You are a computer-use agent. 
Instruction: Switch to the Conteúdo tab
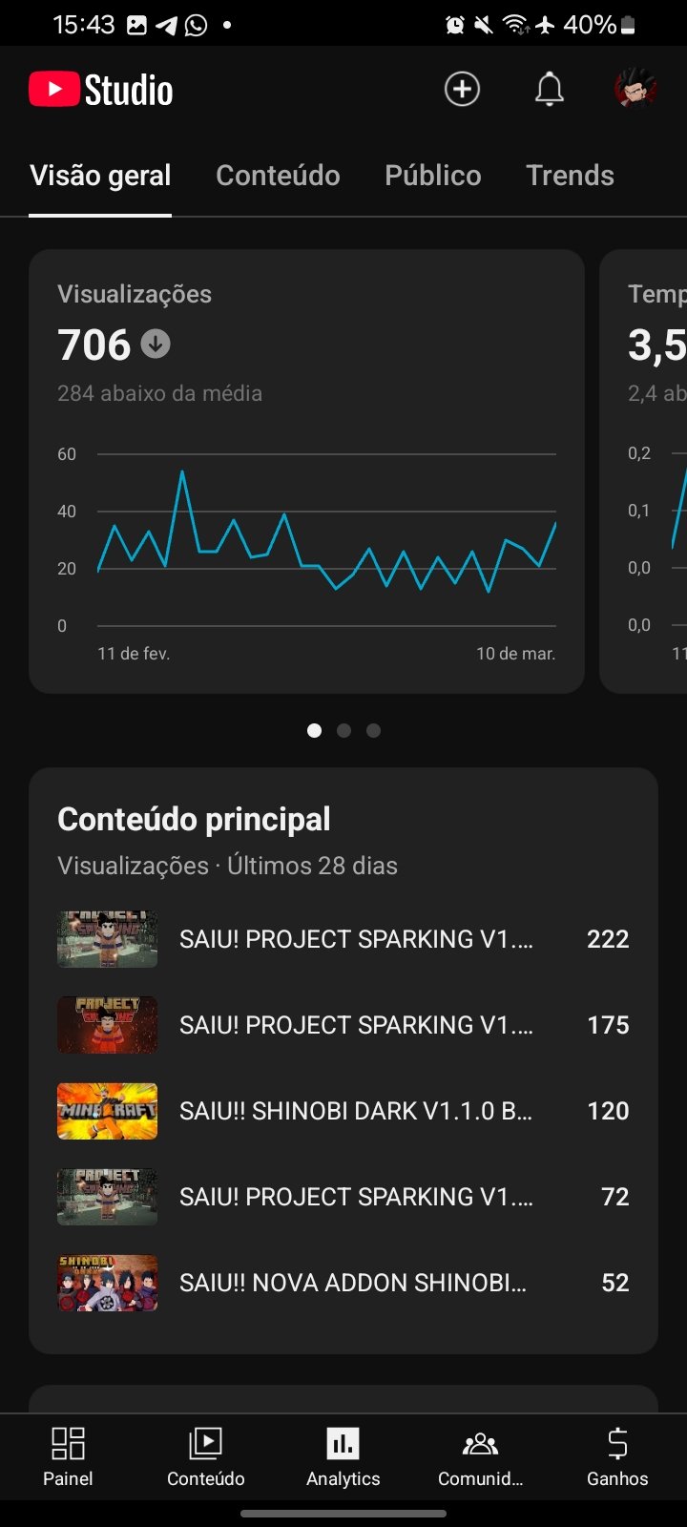pyautogui.click(x=278, y=176)
